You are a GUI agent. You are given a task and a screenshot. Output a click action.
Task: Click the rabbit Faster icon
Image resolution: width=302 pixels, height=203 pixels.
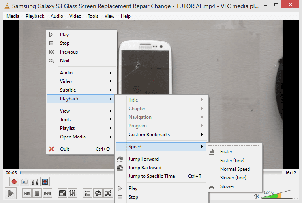tap(212, 152)
